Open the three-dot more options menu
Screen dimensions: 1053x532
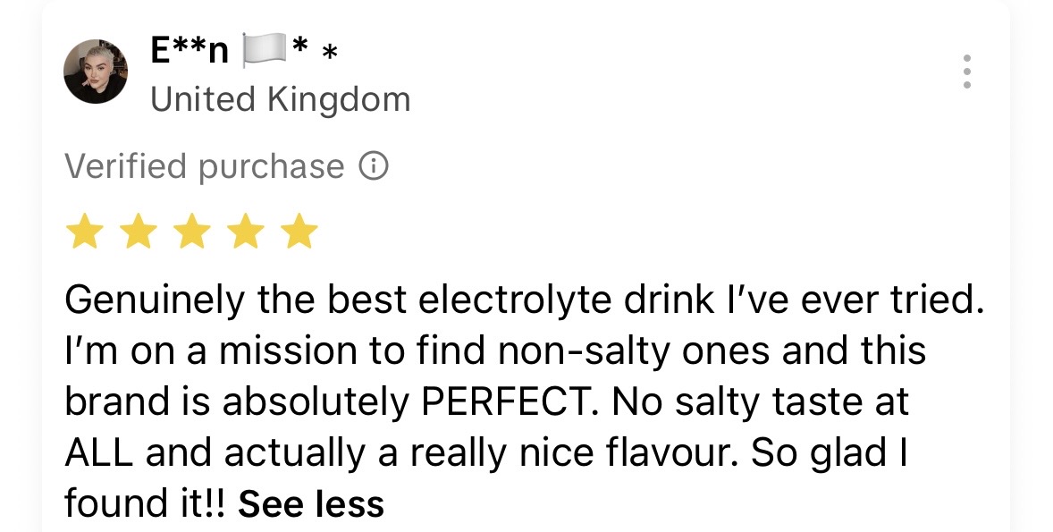pos(966,72)
